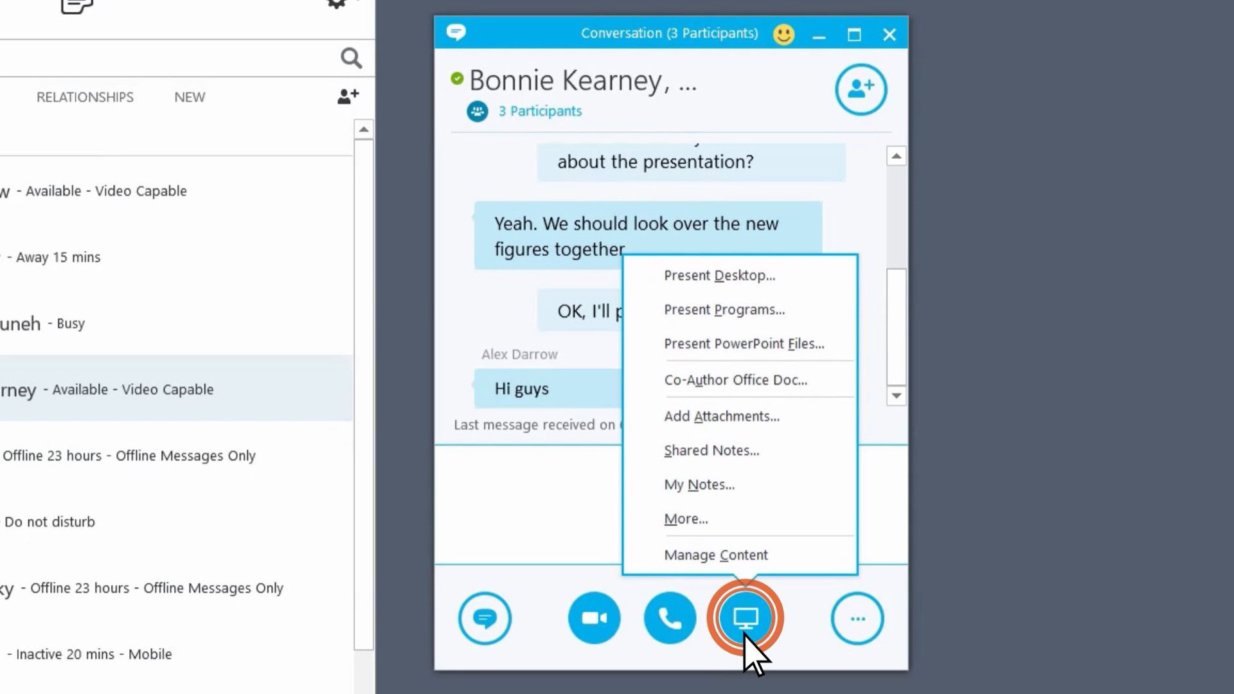Select Present Desktop
Image resolution: width=1234 pixels, height=694 pixels.
click(x=719, y=275)
